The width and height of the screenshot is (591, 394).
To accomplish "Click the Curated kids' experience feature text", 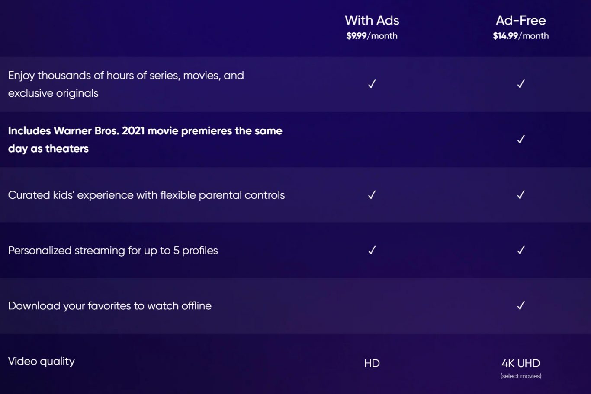I will click(x=146, y=195).
